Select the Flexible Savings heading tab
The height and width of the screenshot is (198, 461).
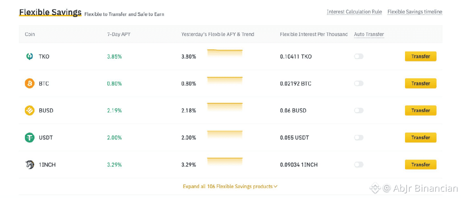(x=50, y=12)
